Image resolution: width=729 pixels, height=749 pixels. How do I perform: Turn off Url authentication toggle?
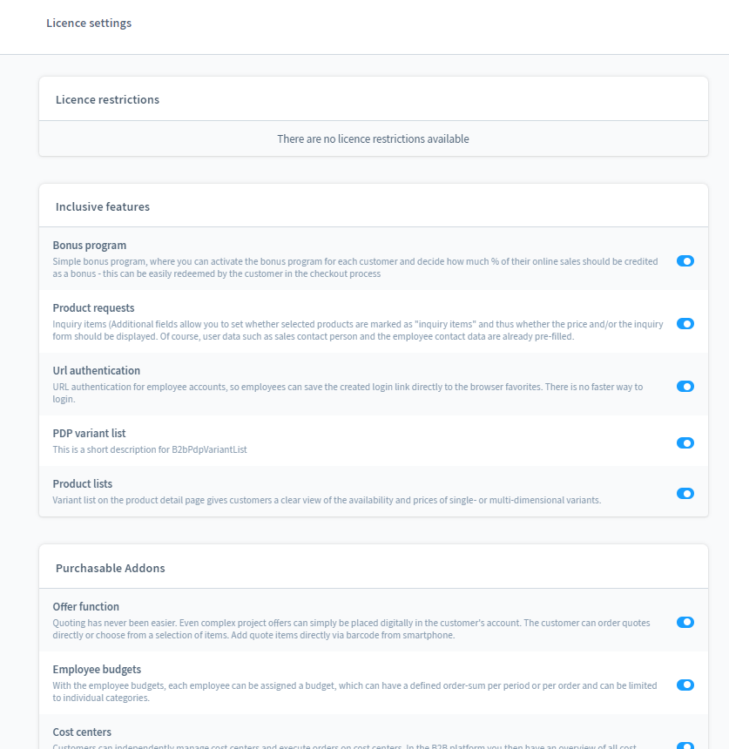point(685,386)
